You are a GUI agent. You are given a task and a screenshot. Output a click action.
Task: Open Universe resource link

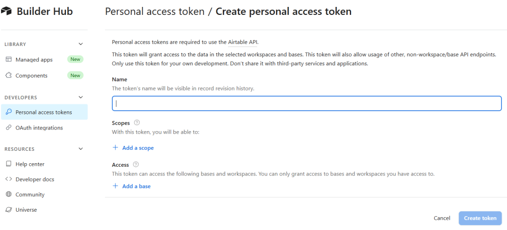(x=44, y=210)
